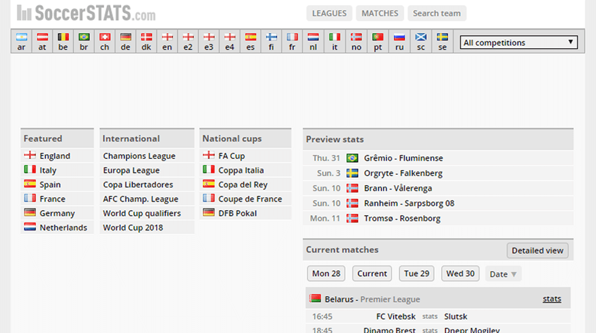The width and height of the screenshot is (596, 333).
Task: Click Belarus flag in Premier League header
Action: pyautogui.click(x=315, y=298)
